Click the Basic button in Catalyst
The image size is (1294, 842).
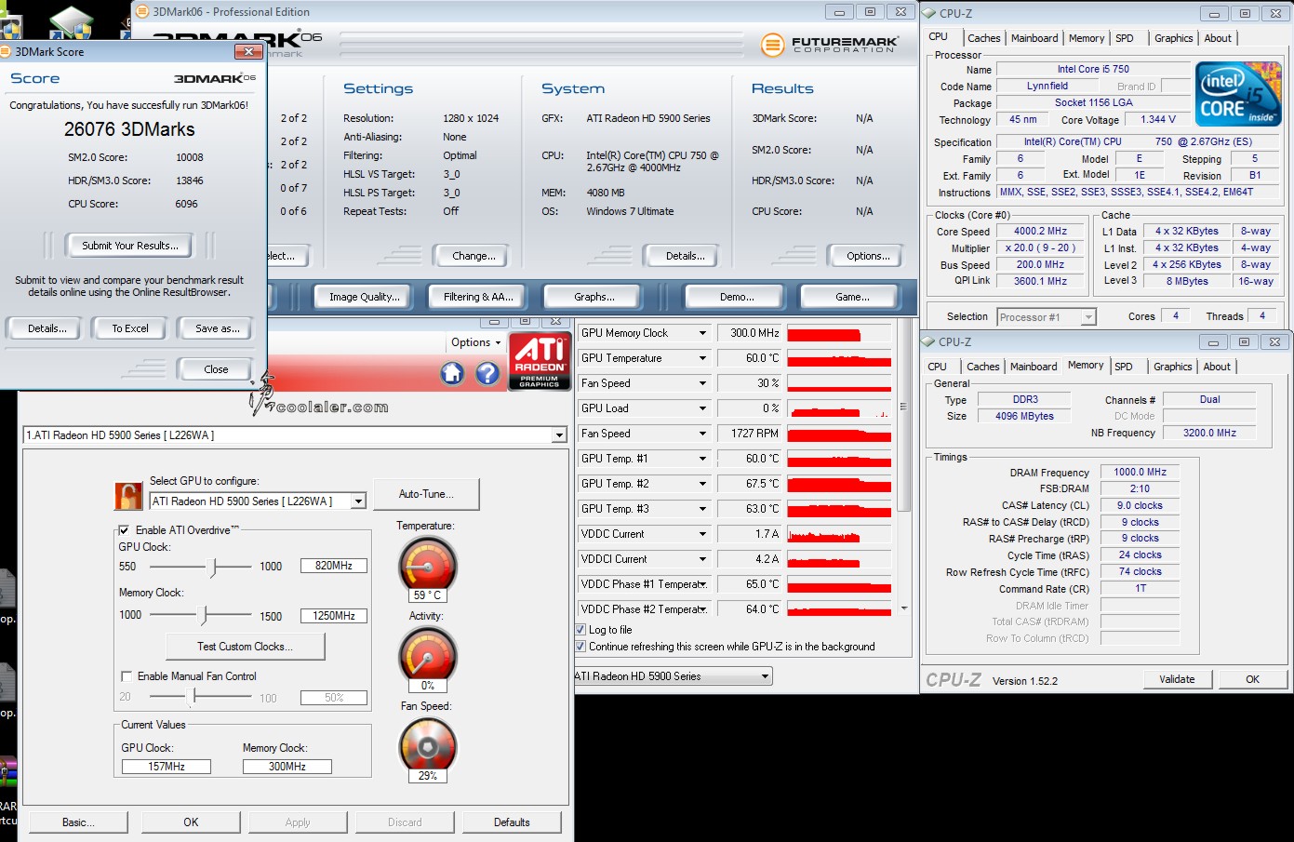point(78,822)
